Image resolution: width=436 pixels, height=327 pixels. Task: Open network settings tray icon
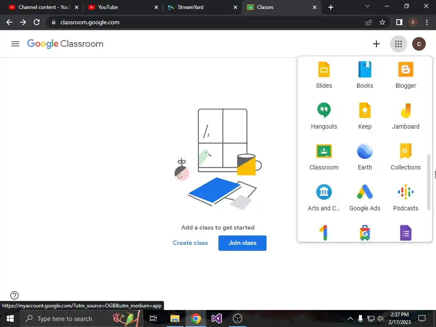[x=371, y=318]
